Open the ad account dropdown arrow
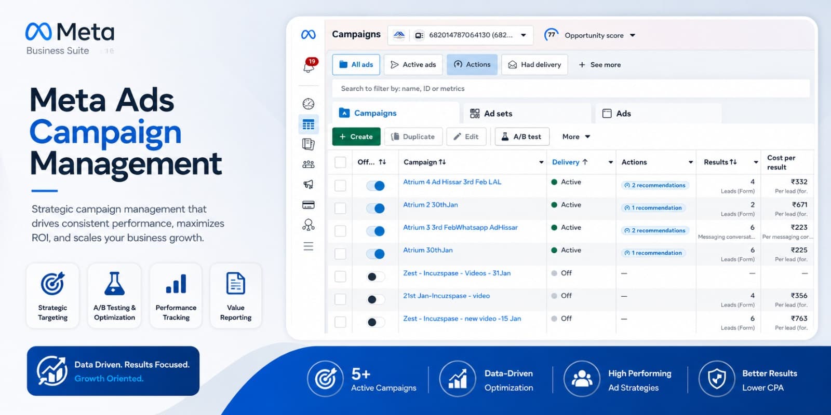This screenshot has width=831, height=415. (x=524, y=35)
